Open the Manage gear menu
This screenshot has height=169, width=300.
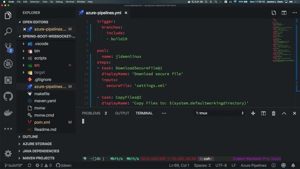[8, 154]
